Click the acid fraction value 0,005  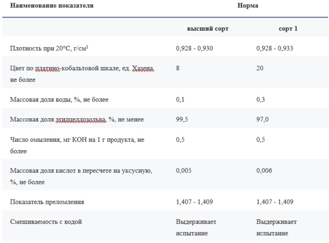(x=183, y=170)
